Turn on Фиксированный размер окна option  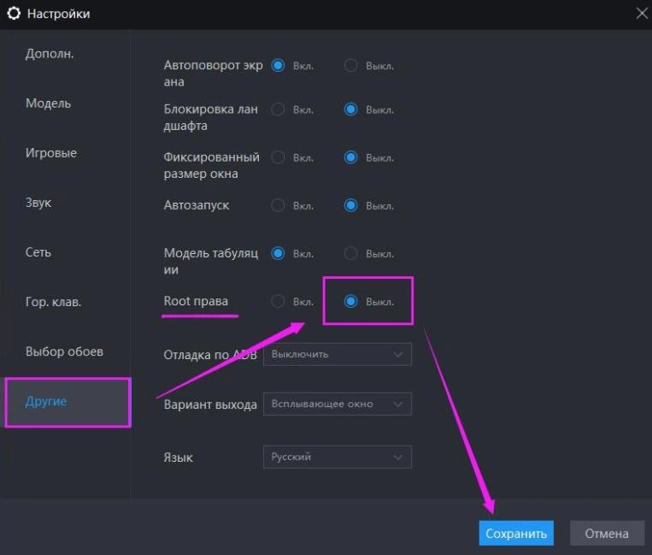point(278,157)
